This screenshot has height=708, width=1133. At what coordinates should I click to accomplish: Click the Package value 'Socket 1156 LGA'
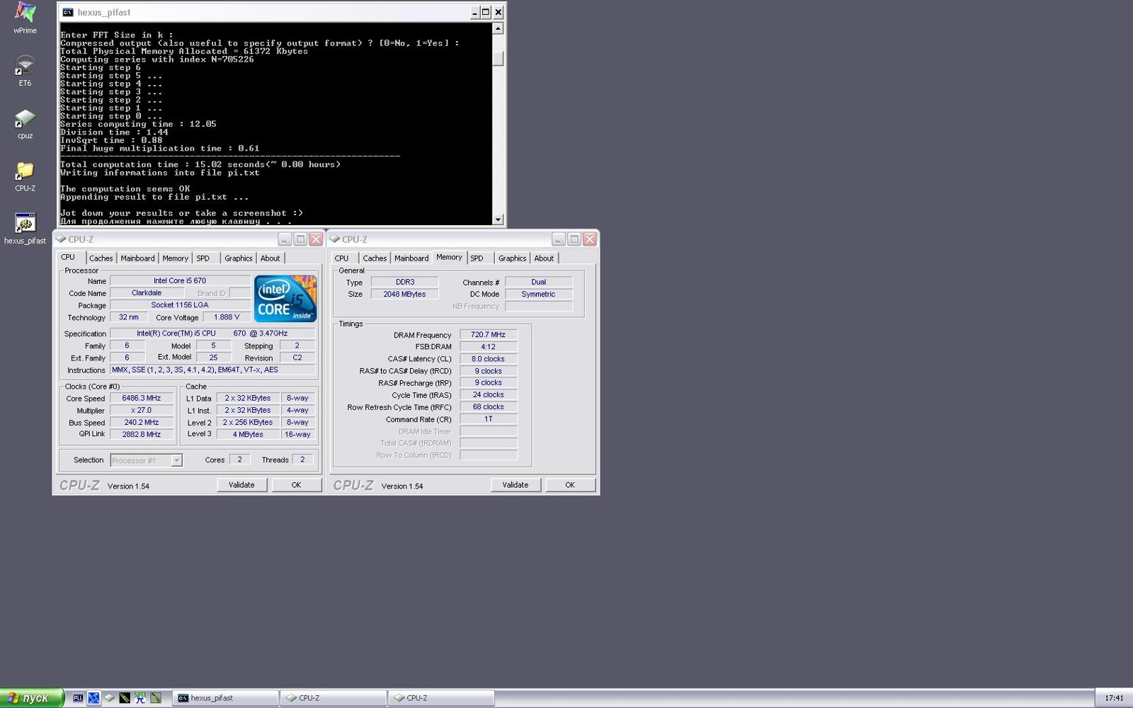pyautogui.click(x=180, y=305)
